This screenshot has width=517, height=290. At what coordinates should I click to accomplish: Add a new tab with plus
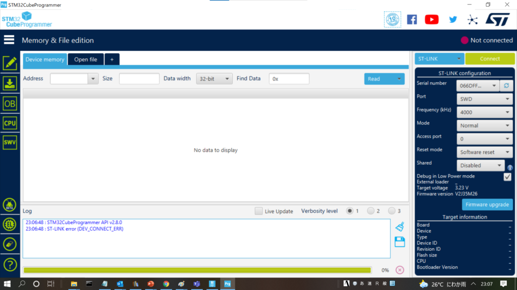pos(112,59)
